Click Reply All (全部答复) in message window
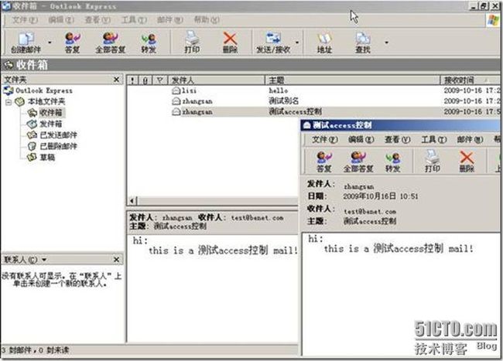 [x=358, y=162]
